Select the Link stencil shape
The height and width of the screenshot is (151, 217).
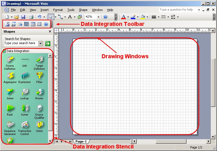(x=25, y=62)
